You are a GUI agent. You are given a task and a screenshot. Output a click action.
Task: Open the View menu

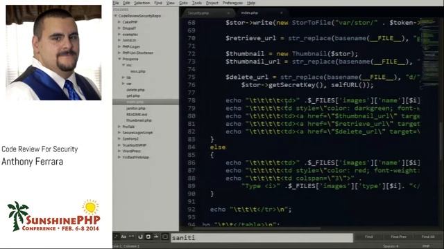point(170,3)
